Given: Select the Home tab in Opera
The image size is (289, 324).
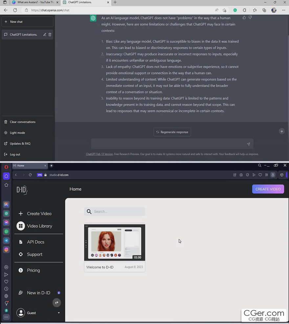Looking at the screenshot, I should (x=29, y=165).
